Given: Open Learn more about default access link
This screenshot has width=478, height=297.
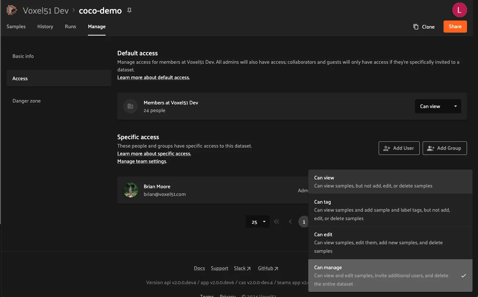Looking at the screenshot, I should 154,78.
